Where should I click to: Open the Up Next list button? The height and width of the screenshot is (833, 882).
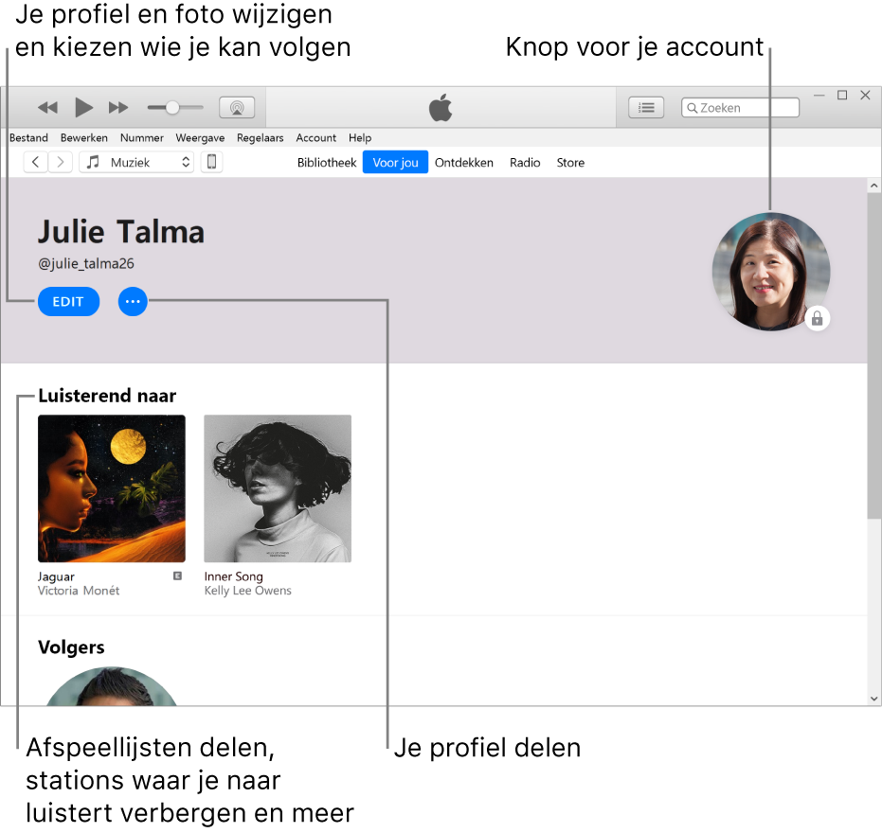coord(646,107)
